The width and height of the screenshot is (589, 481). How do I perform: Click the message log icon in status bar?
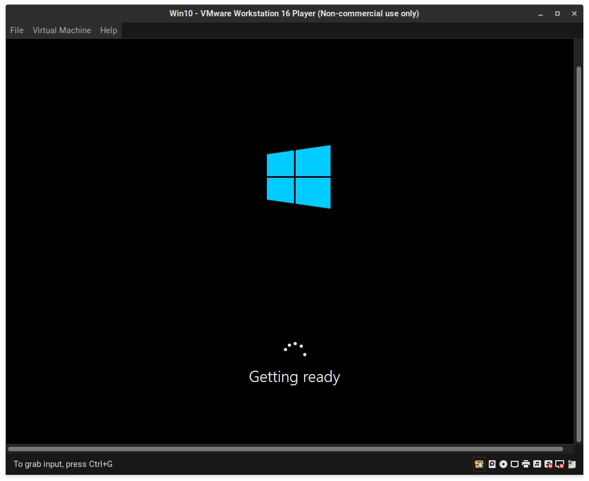click(572, 464)
